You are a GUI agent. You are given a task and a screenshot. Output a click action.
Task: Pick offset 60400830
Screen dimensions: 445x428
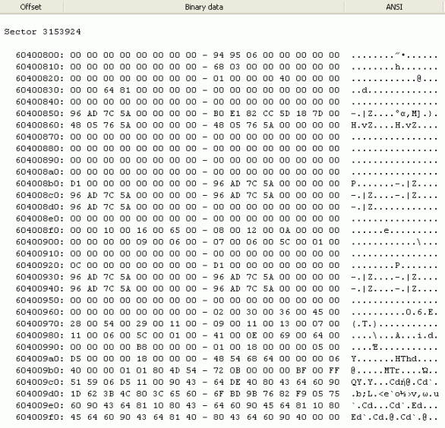click(39, 90)
